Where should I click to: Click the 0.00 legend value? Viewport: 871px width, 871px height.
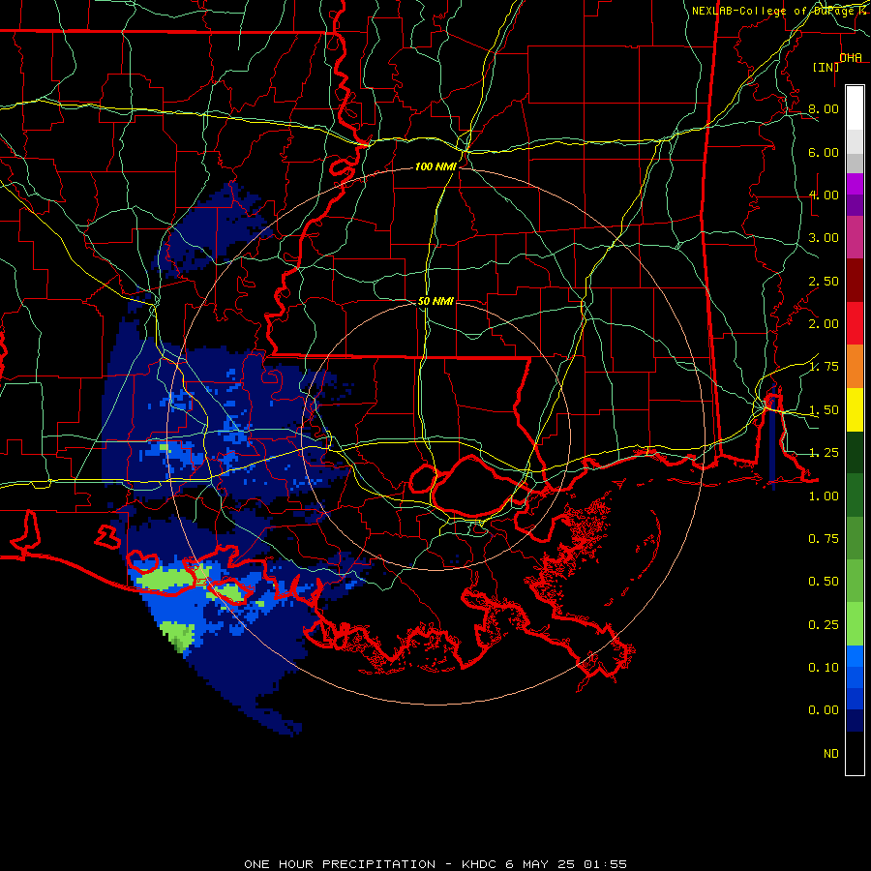point(824,710)
